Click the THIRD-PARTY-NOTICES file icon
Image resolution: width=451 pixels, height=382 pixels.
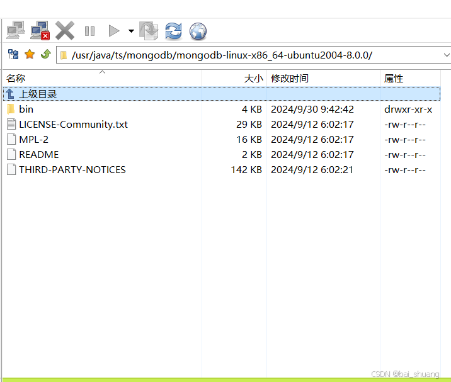11,169
